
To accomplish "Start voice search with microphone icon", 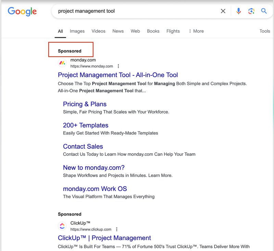I will pyautogui.click(x=239, y=11).
